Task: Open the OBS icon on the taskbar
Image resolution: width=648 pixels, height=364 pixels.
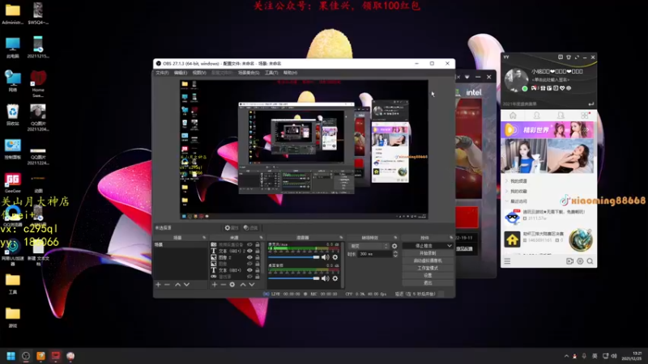Action: 26,356
